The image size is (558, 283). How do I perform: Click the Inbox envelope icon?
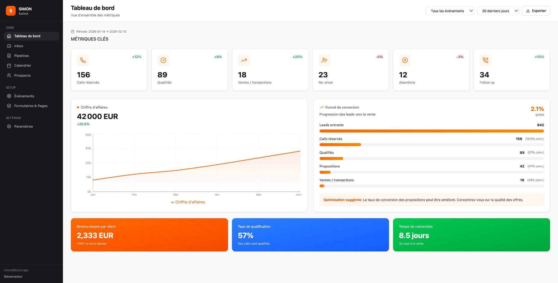[x=9, y=46]
